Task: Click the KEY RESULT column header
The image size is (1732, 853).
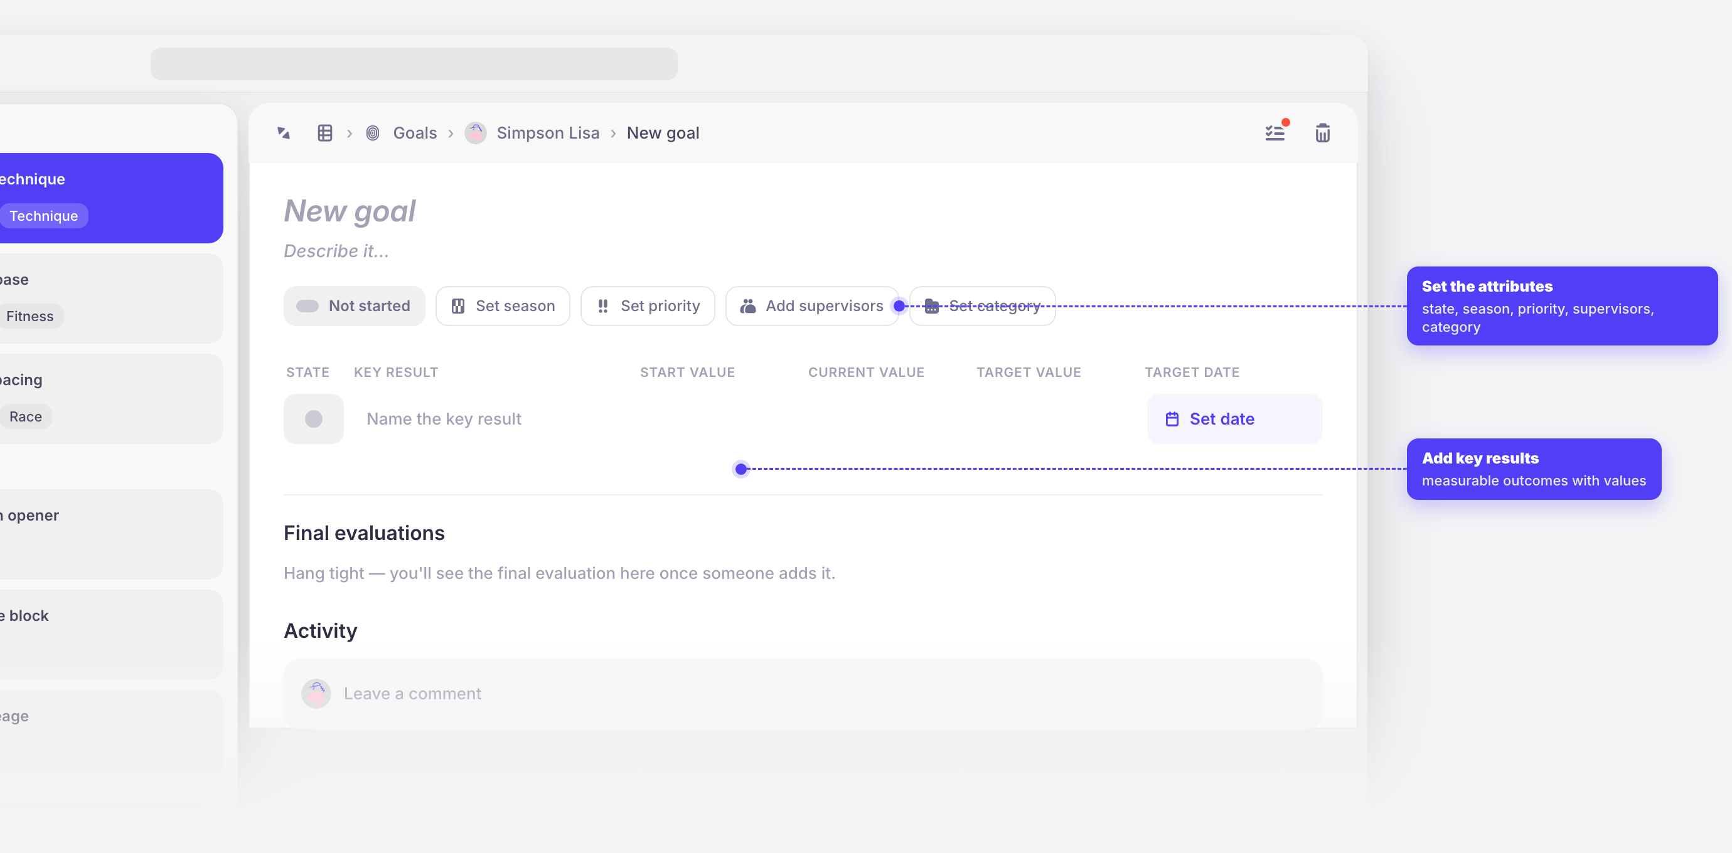Action: (x=396, y=373)
